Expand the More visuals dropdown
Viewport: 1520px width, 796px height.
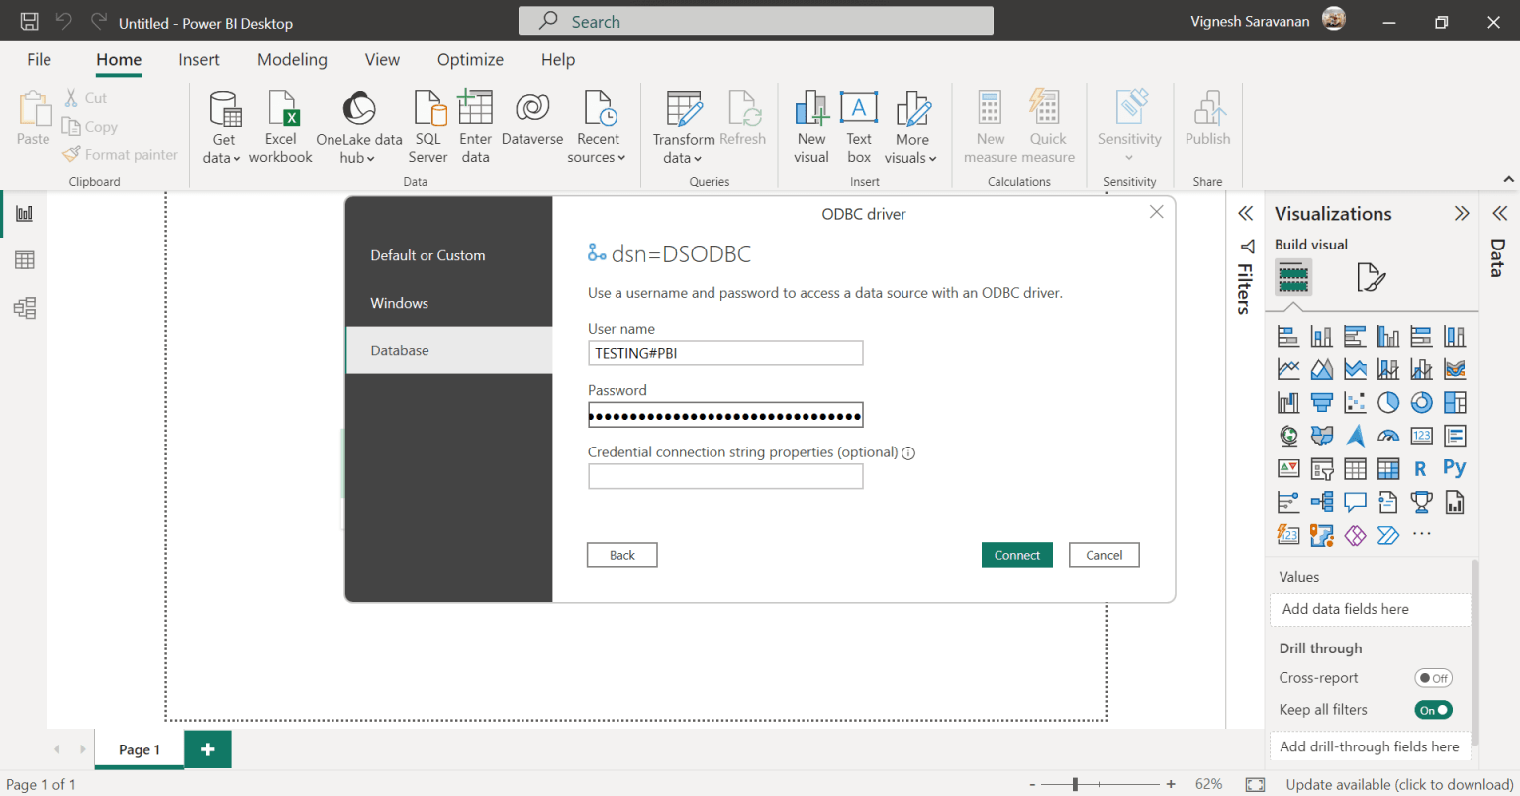point(911,127)
